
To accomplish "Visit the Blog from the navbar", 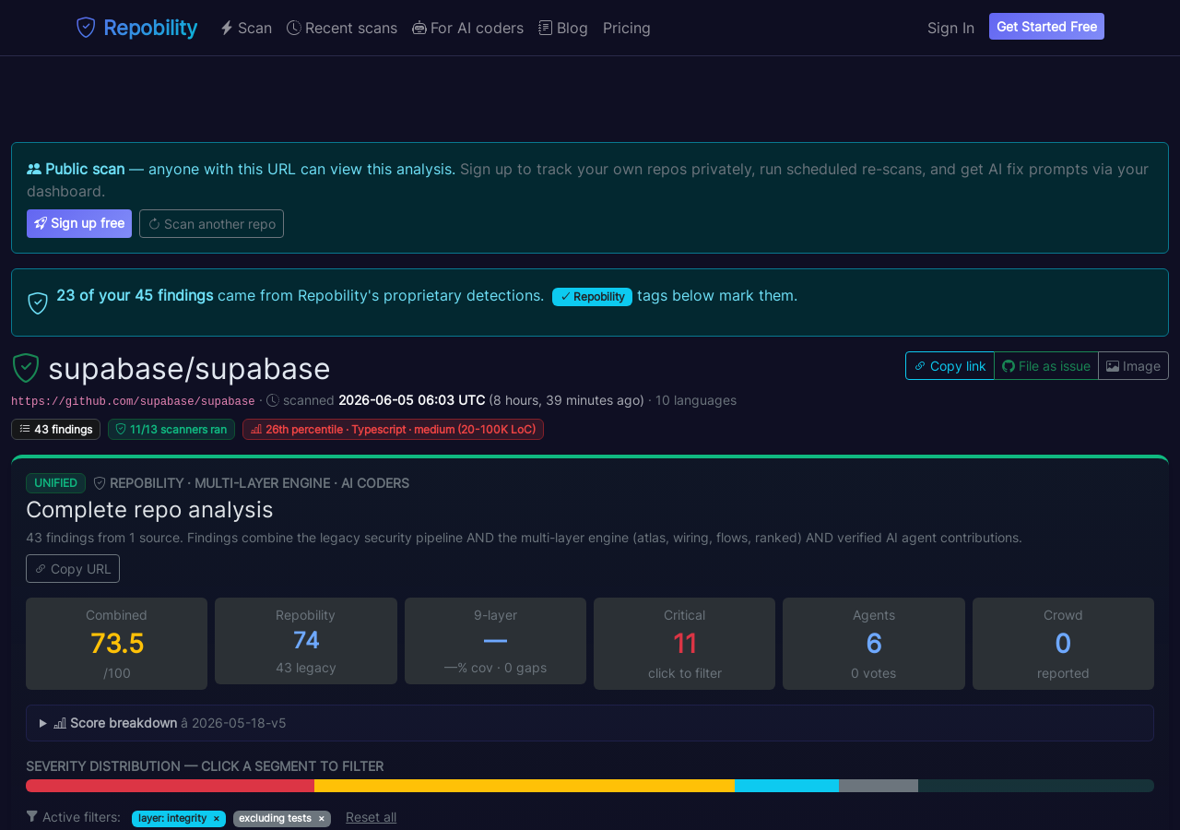I will [x=563, y=28].
